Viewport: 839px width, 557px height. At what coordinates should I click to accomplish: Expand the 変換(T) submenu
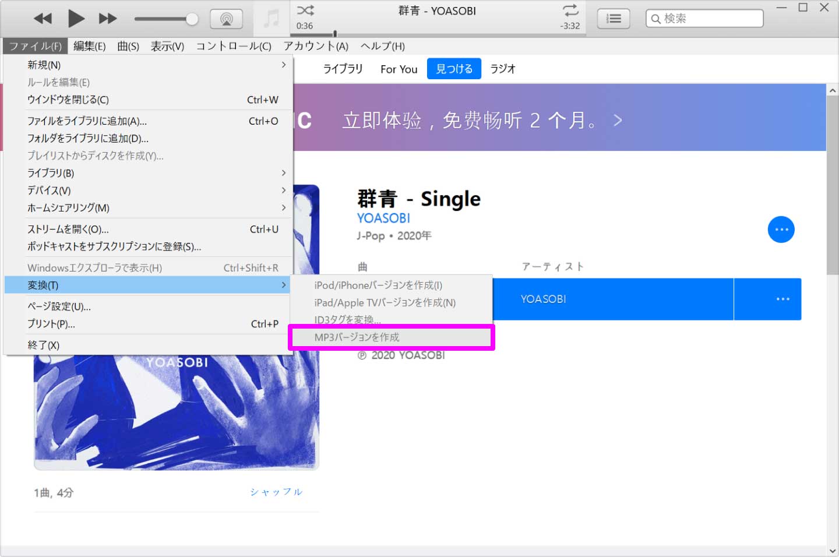pos(148,285)
